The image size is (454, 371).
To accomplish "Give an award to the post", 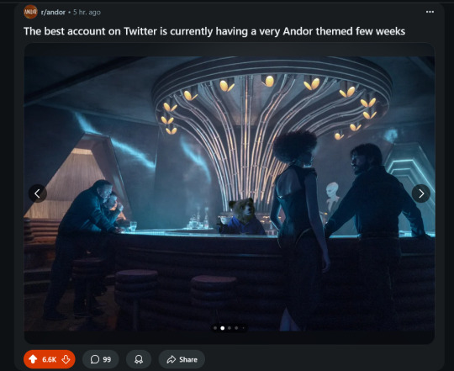I will click(139, 359).
